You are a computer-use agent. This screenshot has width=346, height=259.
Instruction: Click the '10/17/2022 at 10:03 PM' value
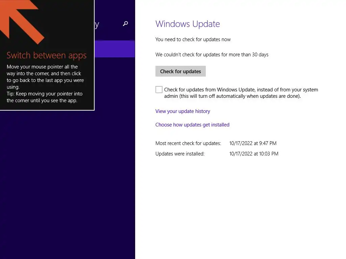click(x=254, y=154)
